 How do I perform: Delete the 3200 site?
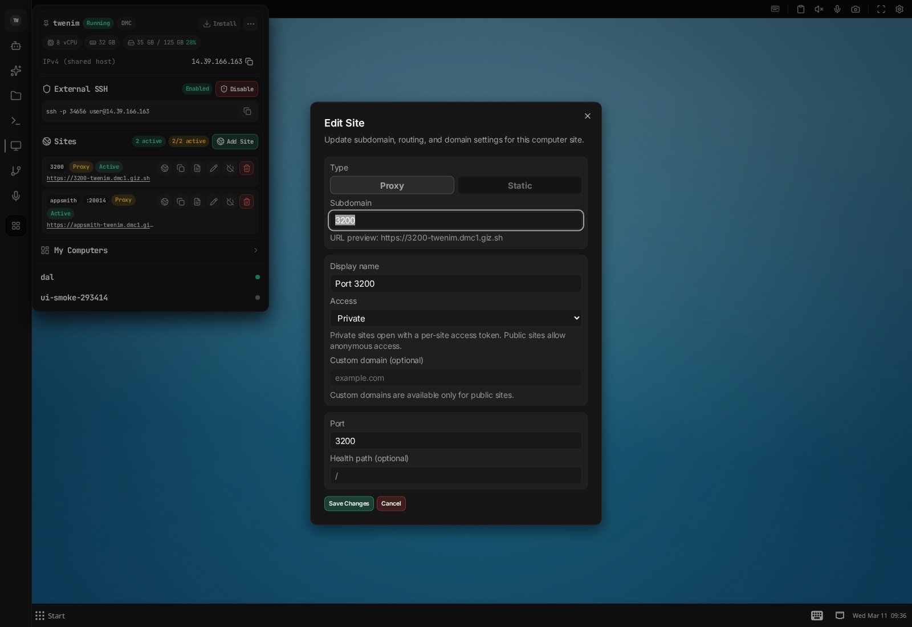point(246,168)
